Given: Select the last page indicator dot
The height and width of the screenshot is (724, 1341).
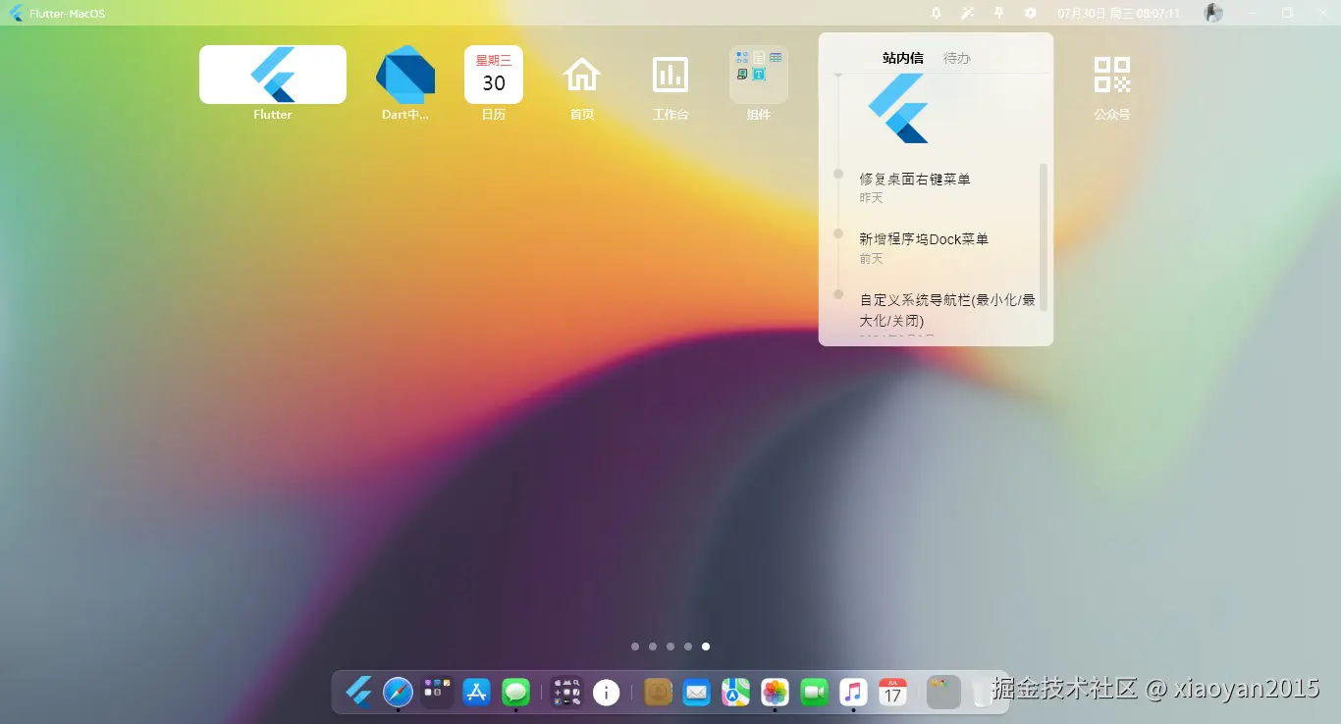Looking at the screenshot, I should point(706,646).
